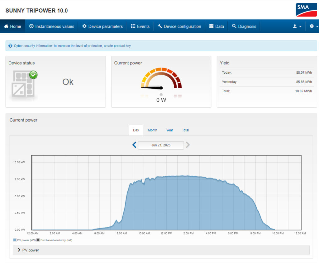
Task: Open the user account dropdown menu
Action: pyautogui.click(x=297, y=26)
